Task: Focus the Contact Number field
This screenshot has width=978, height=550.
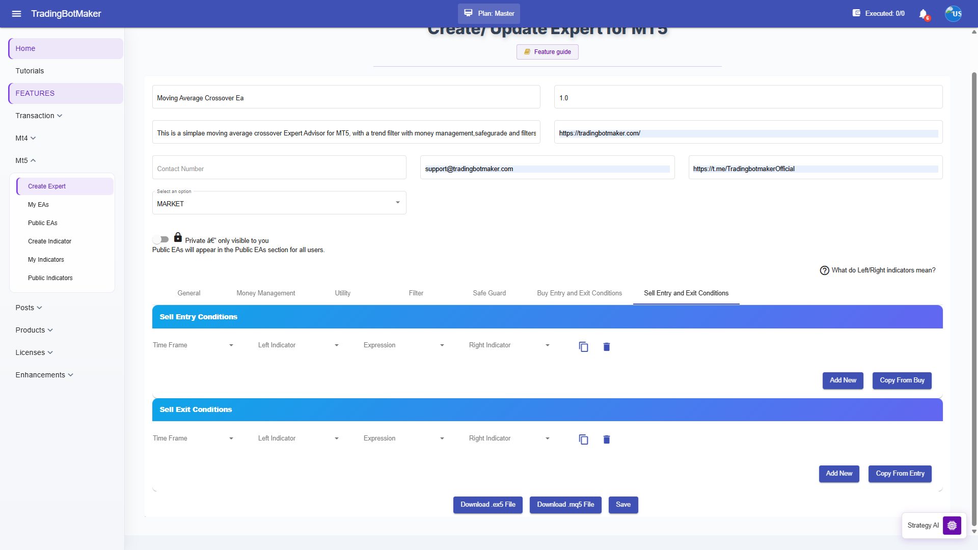Action: (x=279, y=168)
